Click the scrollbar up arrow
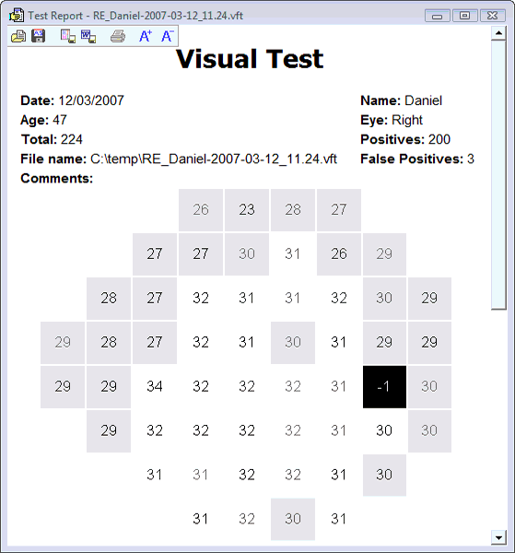This screenshot has height=553, width=515. click(x=498, y=33)
